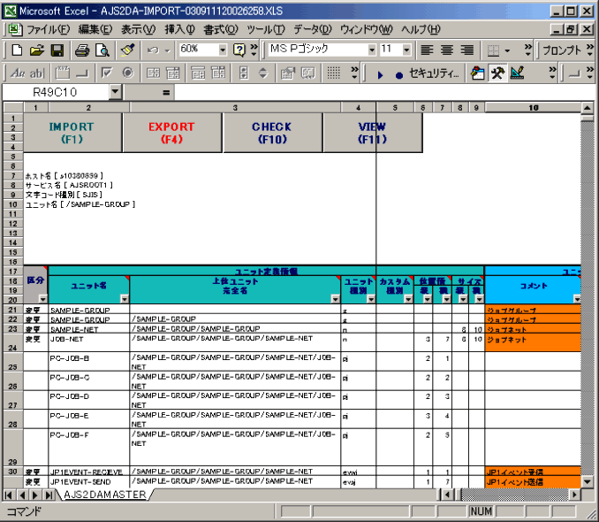
Task: Click the Print icon
Action: point(82,50)
